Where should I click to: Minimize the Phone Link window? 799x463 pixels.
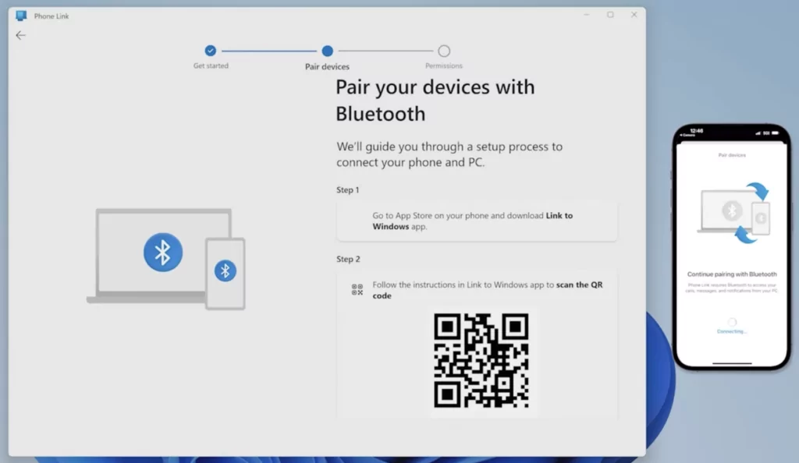coord(587,15)
